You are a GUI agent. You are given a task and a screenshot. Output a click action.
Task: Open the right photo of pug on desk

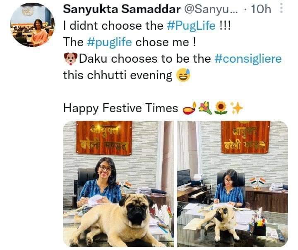[x=233, y=184]
